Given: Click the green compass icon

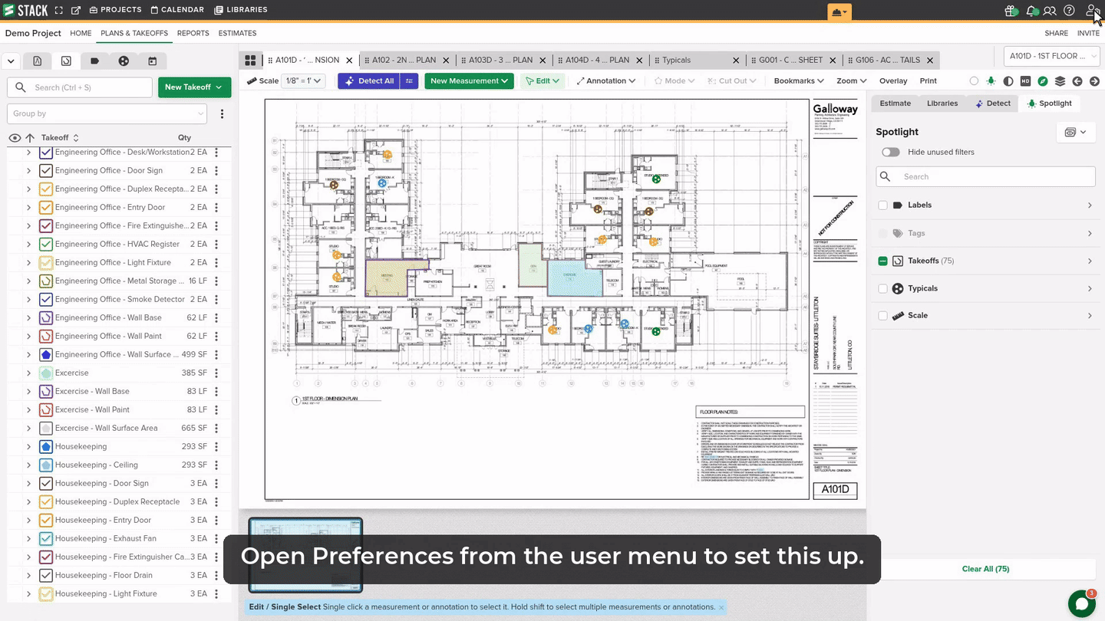Looking at the screenshot, I should click(1043, 81).
